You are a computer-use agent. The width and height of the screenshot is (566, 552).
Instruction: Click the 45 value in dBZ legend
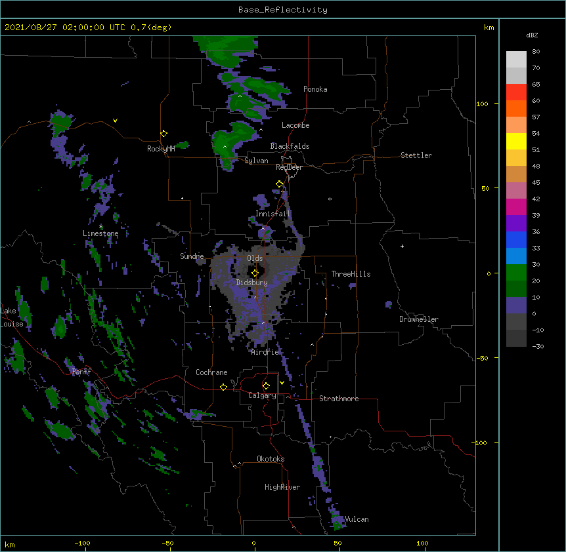coord(536,183)
